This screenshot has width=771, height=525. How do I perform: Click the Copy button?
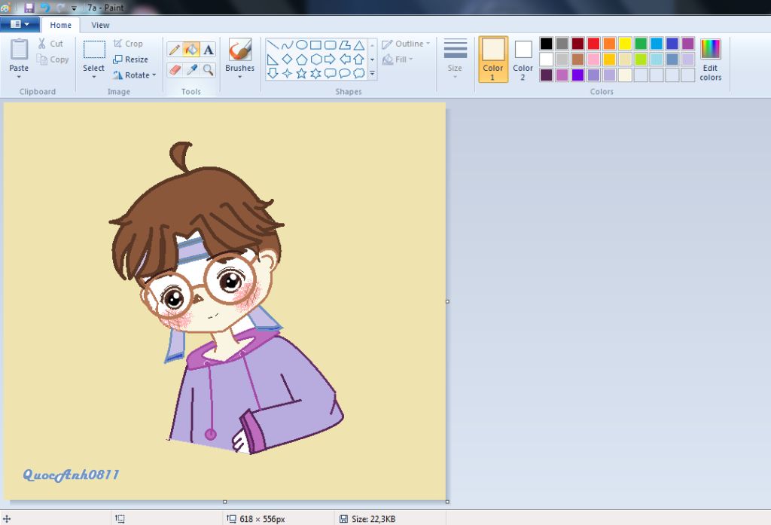(x=53, y=60)
